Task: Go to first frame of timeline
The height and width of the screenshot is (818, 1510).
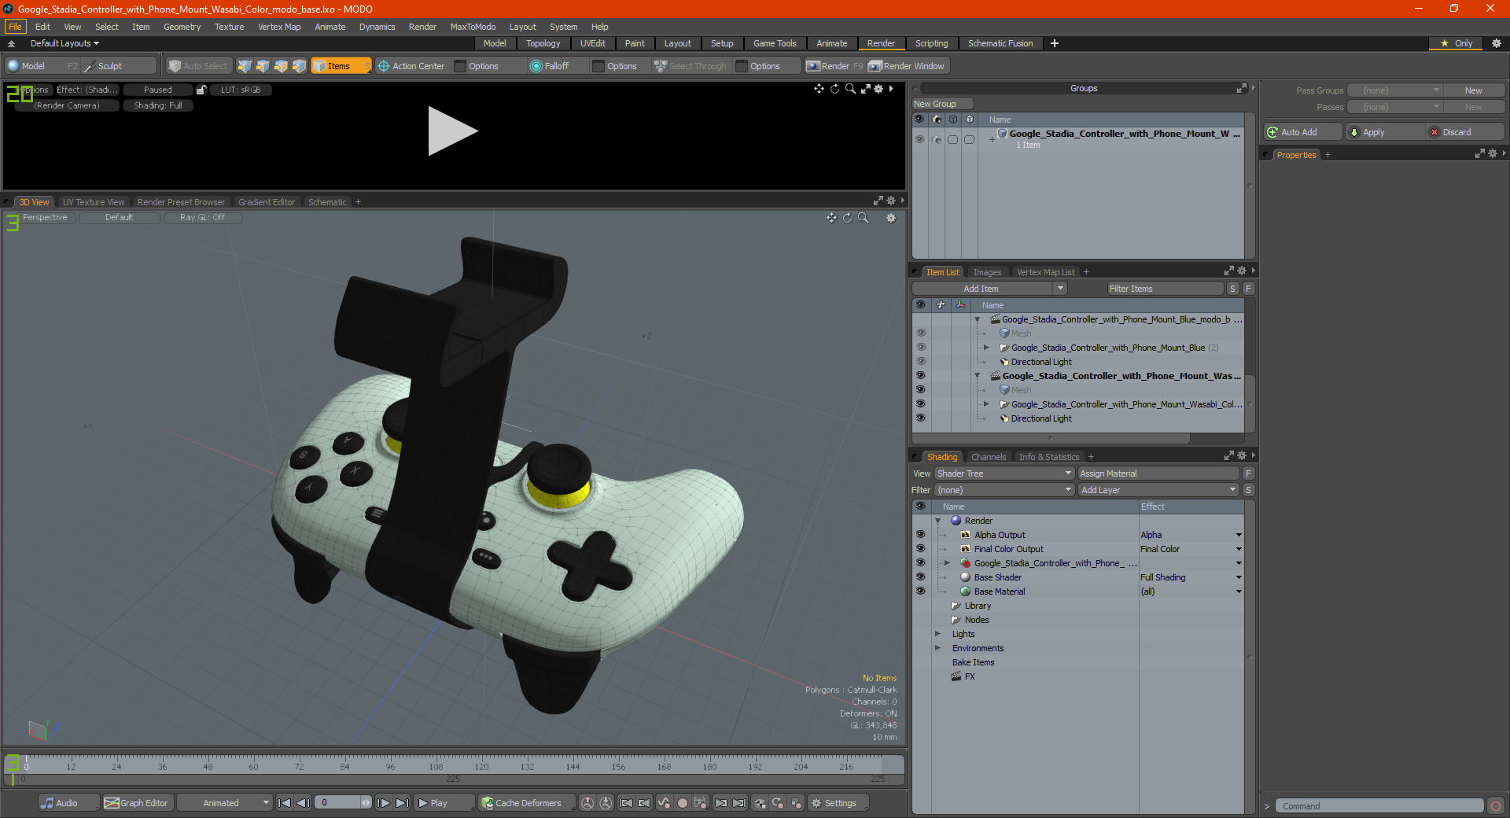Action: [285, 803]
